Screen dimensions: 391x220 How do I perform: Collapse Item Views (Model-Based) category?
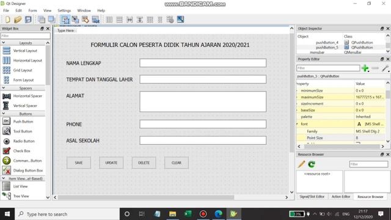click(x=4, y=178)
